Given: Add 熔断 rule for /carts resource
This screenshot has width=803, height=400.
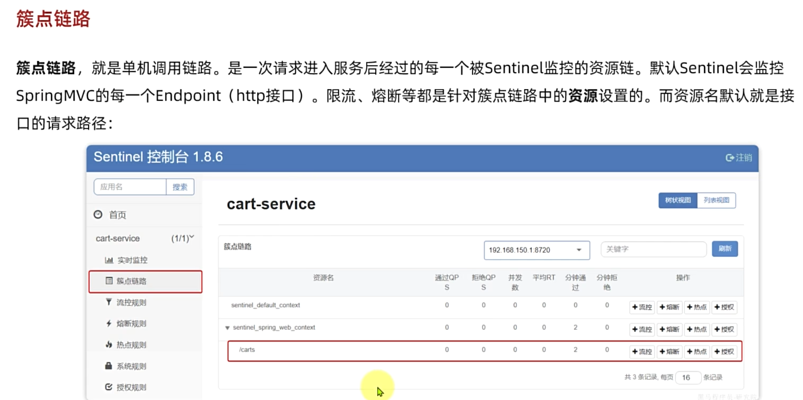Looking at the screenshot, I should pos(669,352).
